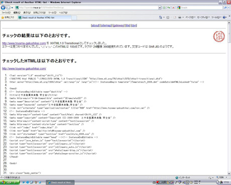Expand the zoom level dropdown arrow

226,177
